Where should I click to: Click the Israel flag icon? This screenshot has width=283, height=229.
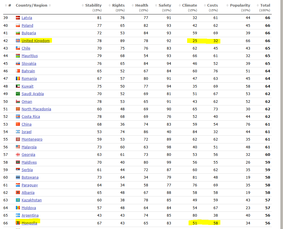pos(18,132)
